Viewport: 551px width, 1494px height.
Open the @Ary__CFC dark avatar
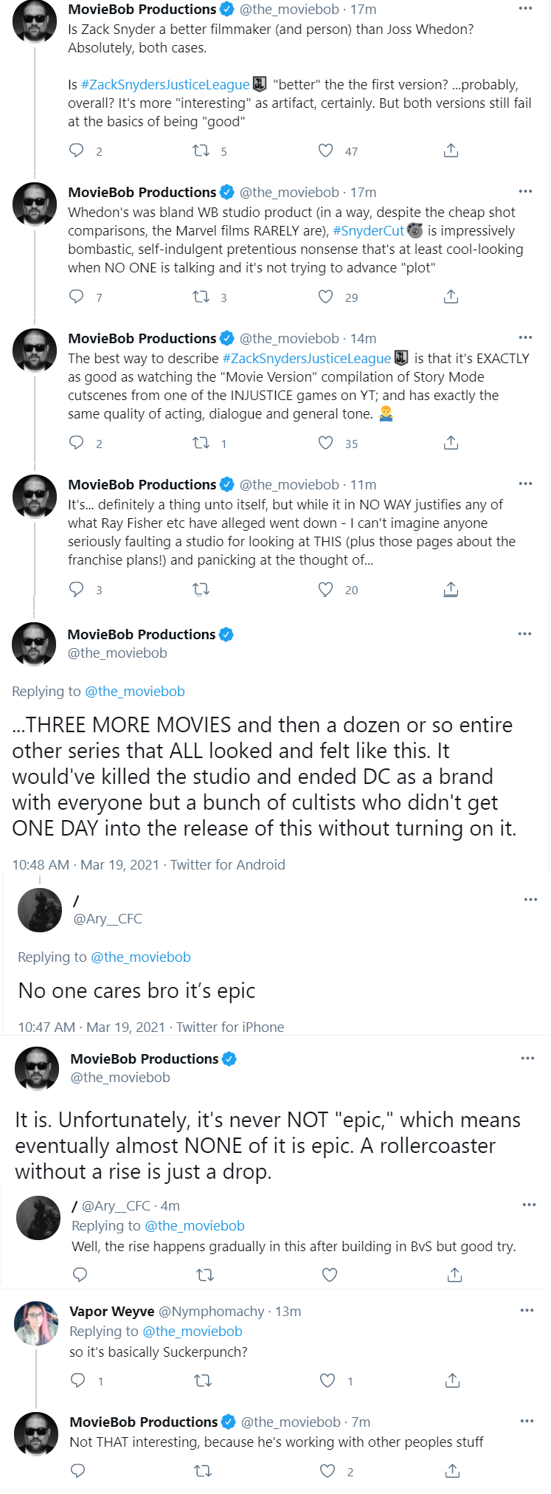(x=39, y=910)
